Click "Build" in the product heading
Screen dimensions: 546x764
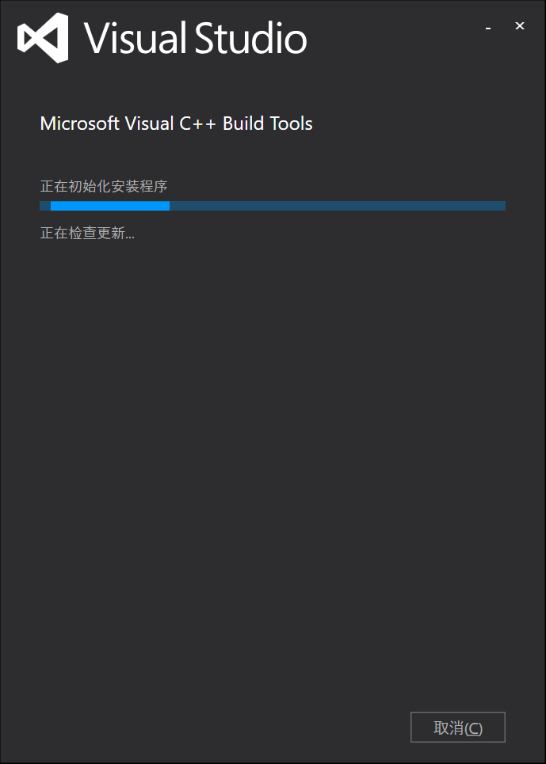pos(242,124)
